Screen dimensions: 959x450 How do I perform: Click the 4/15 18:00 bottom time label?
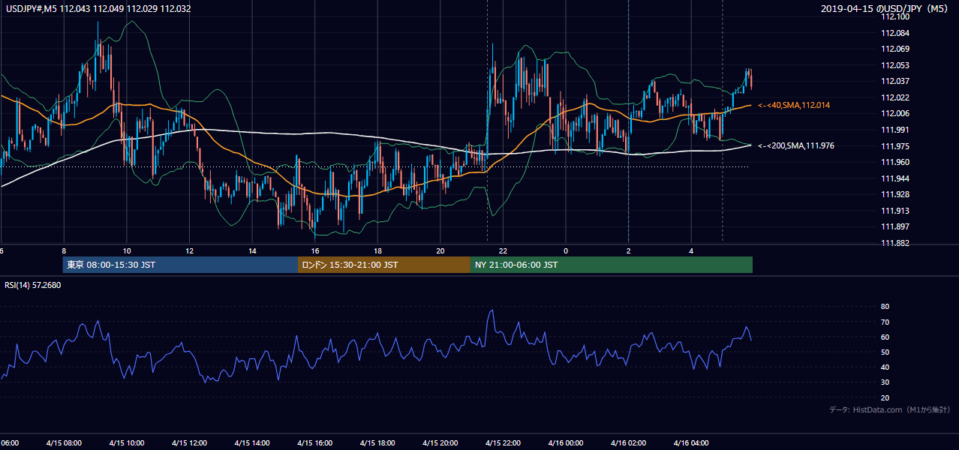pyautogui.click(x=377, y=443)
